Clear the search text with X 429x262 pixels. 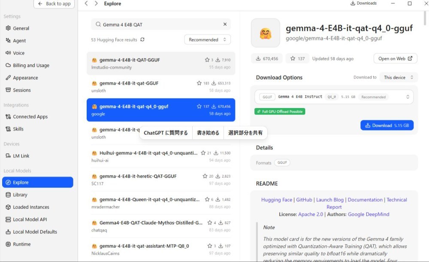(225, 24)
